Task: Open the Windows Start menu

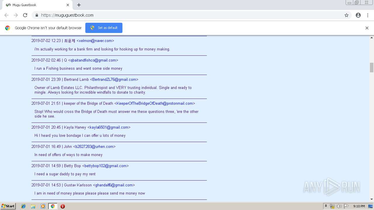Action: (8, 206)
